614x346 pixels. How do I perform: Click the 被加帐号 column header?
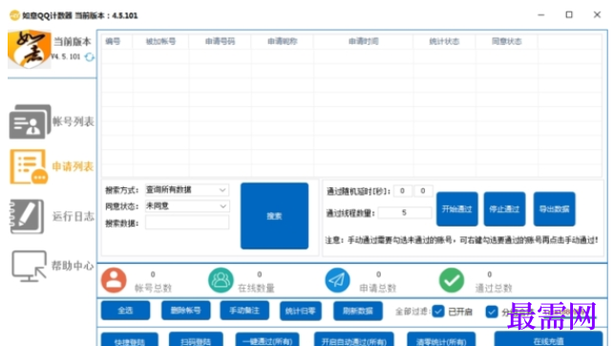[160, 41]
